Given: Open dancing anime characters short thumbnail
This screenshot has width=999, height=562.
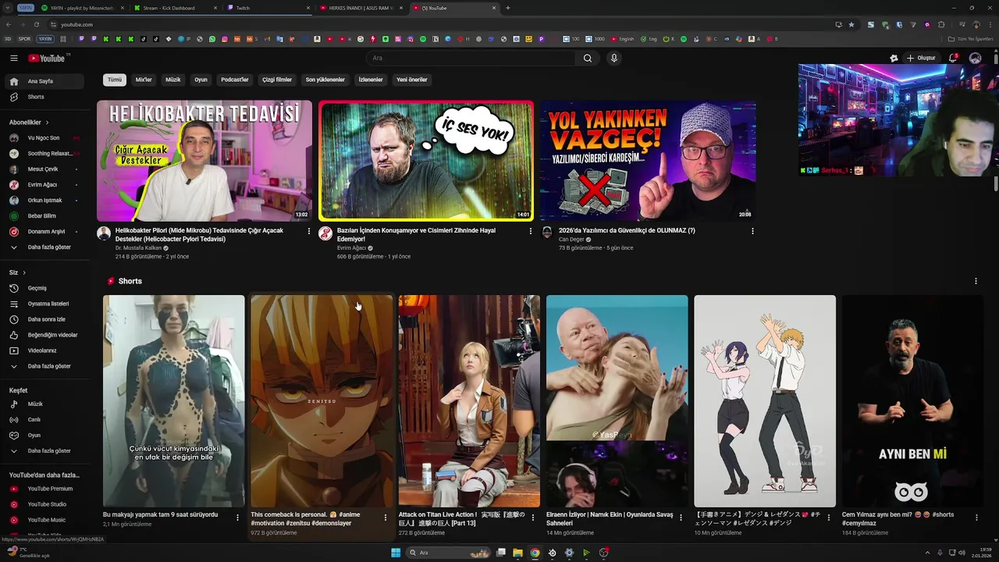Looking at the screenshot, I should [x=765, y=400].
